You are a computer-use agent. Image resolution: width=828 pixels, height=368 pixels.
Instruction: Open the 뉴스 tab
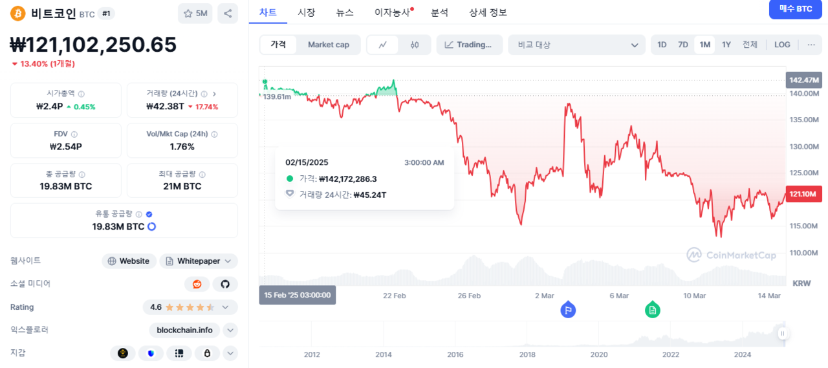[345, 12]
